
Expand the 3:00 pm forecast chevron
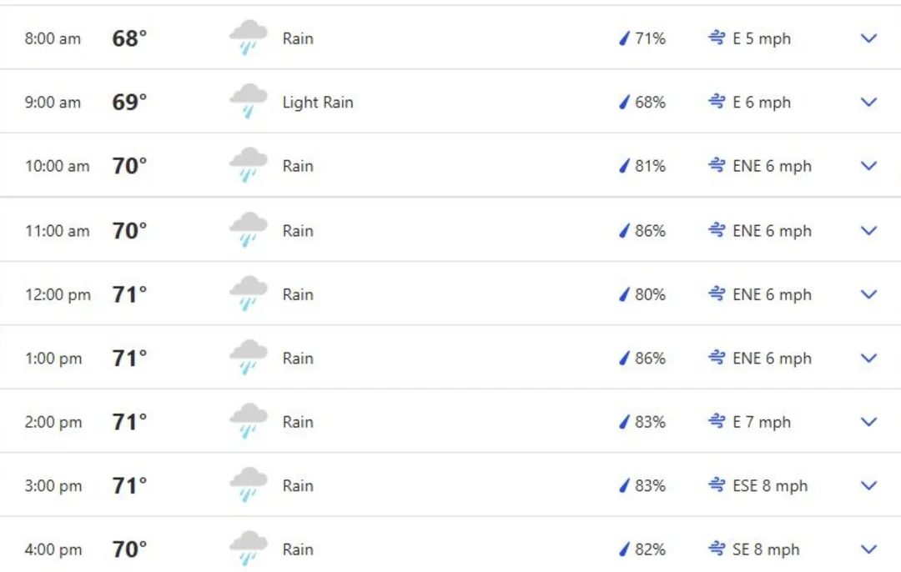click(868, 486)
